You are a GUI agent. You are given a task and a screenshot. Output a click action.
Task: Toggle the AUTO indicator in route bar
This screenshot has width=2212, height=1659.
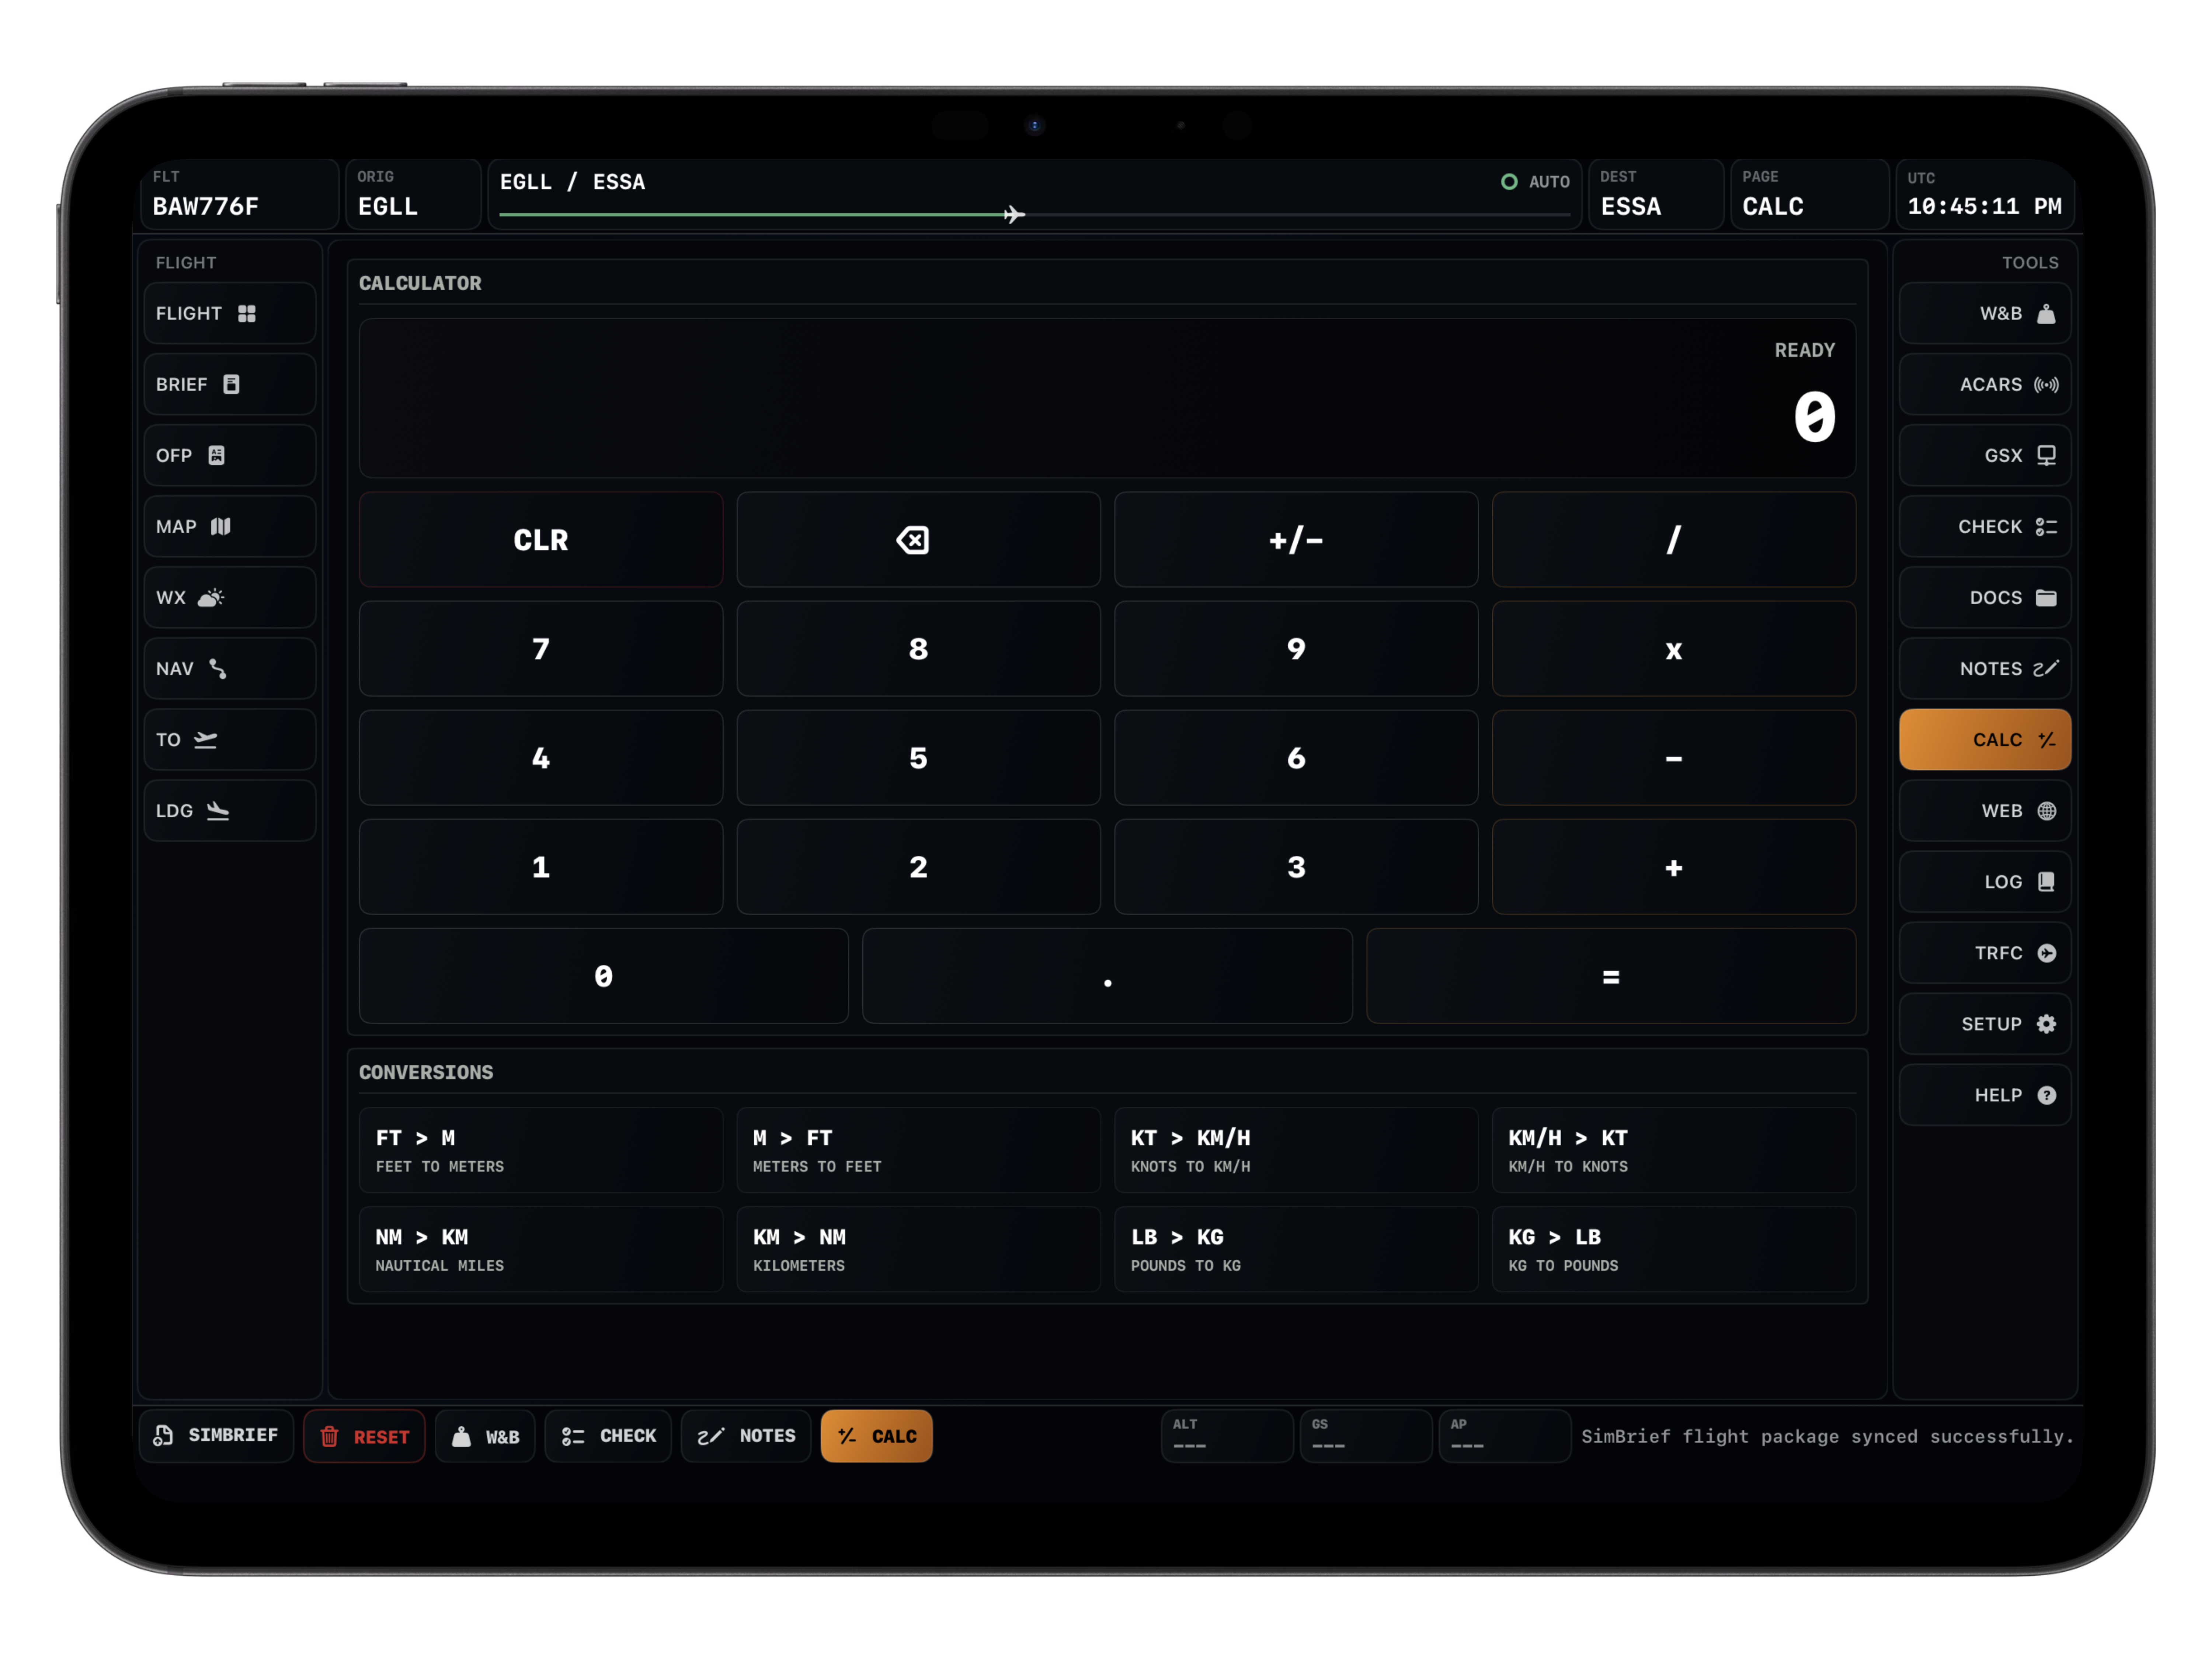click(x=1535, y=182)
